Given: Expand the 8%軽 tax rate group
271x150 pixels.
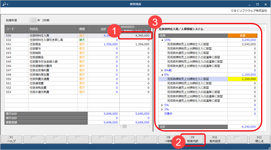Looking at the screenshot, I should [x=162, y=70].
